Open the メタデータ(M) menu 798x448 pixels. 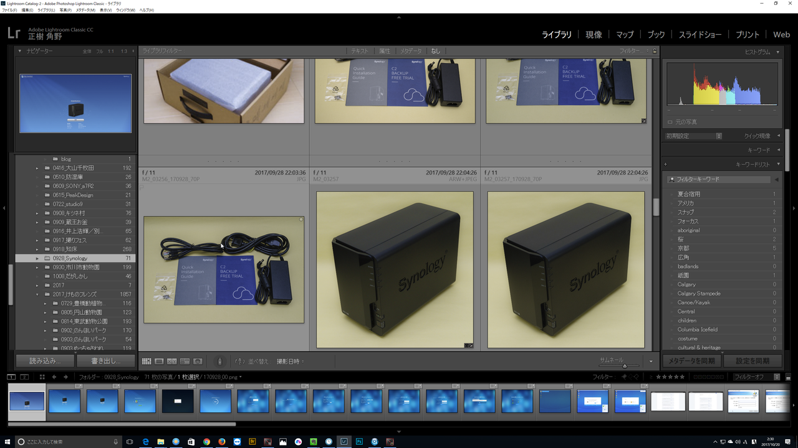coord(85,11)
